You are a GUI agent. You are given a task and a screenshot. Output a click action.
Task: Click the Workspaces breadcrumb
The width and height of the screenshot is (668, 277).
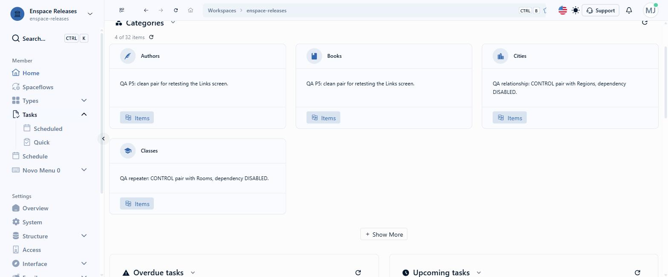222,11
